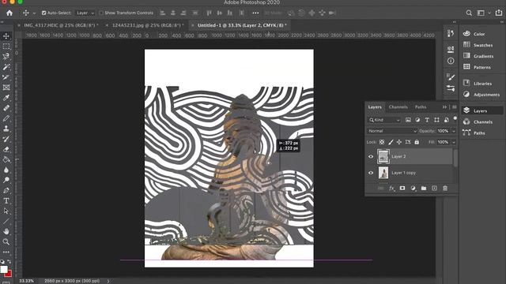This screenshot has height=284, width=506.
Task: Go to the Home screen icon
Action: tap(9, 13)
